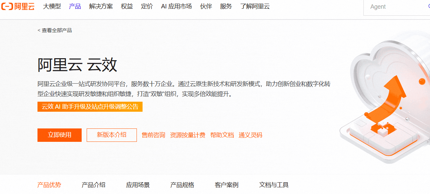
Task: Open the 资源按量计费 link
Action: tap(188, 135)
